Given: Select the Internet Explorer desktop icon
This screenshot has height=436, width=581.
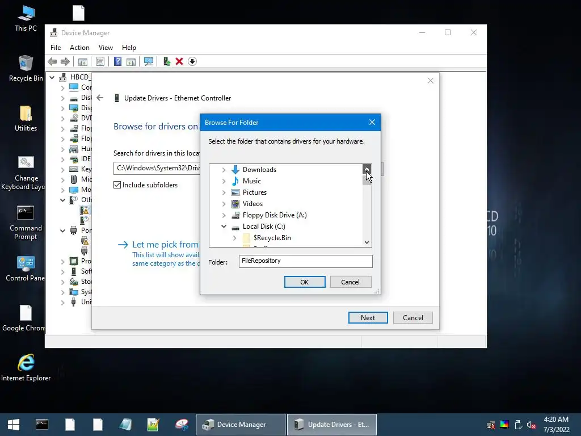Looking at the screenshot, I should (26, 368).
